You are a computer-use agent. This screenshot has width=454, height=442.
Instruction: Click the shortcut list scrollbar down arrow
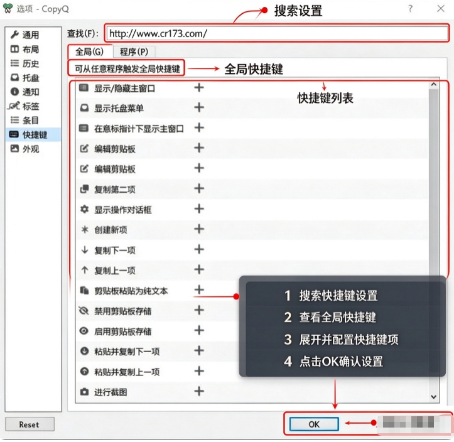coord(433,397)
